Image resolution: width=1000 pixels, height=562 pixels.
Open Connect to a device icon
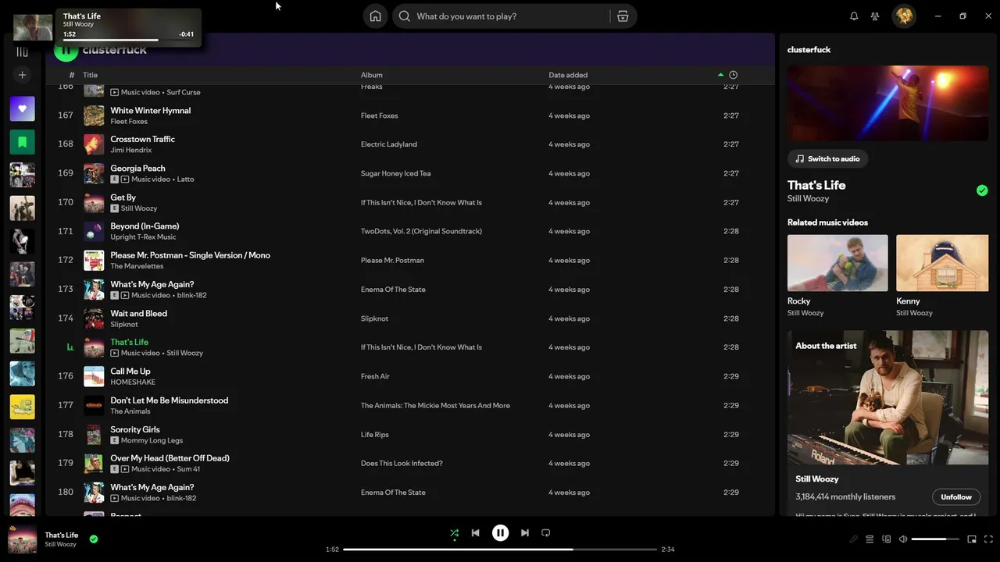pos(886,539)
